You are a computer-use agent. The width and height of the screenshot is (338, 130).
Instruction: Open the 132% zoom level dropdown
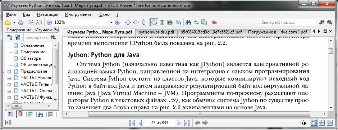pyautogui.click(x=111, y=22)
